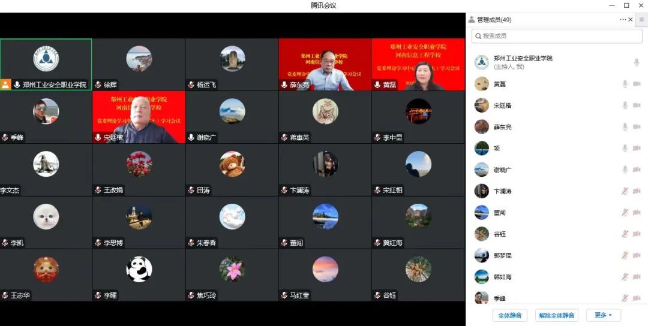Image resolution: width=648 pixels, height=326 pixels.
Task: Unmute 卞澜涛 via the member list mic icon
Action: pos(625,191)
